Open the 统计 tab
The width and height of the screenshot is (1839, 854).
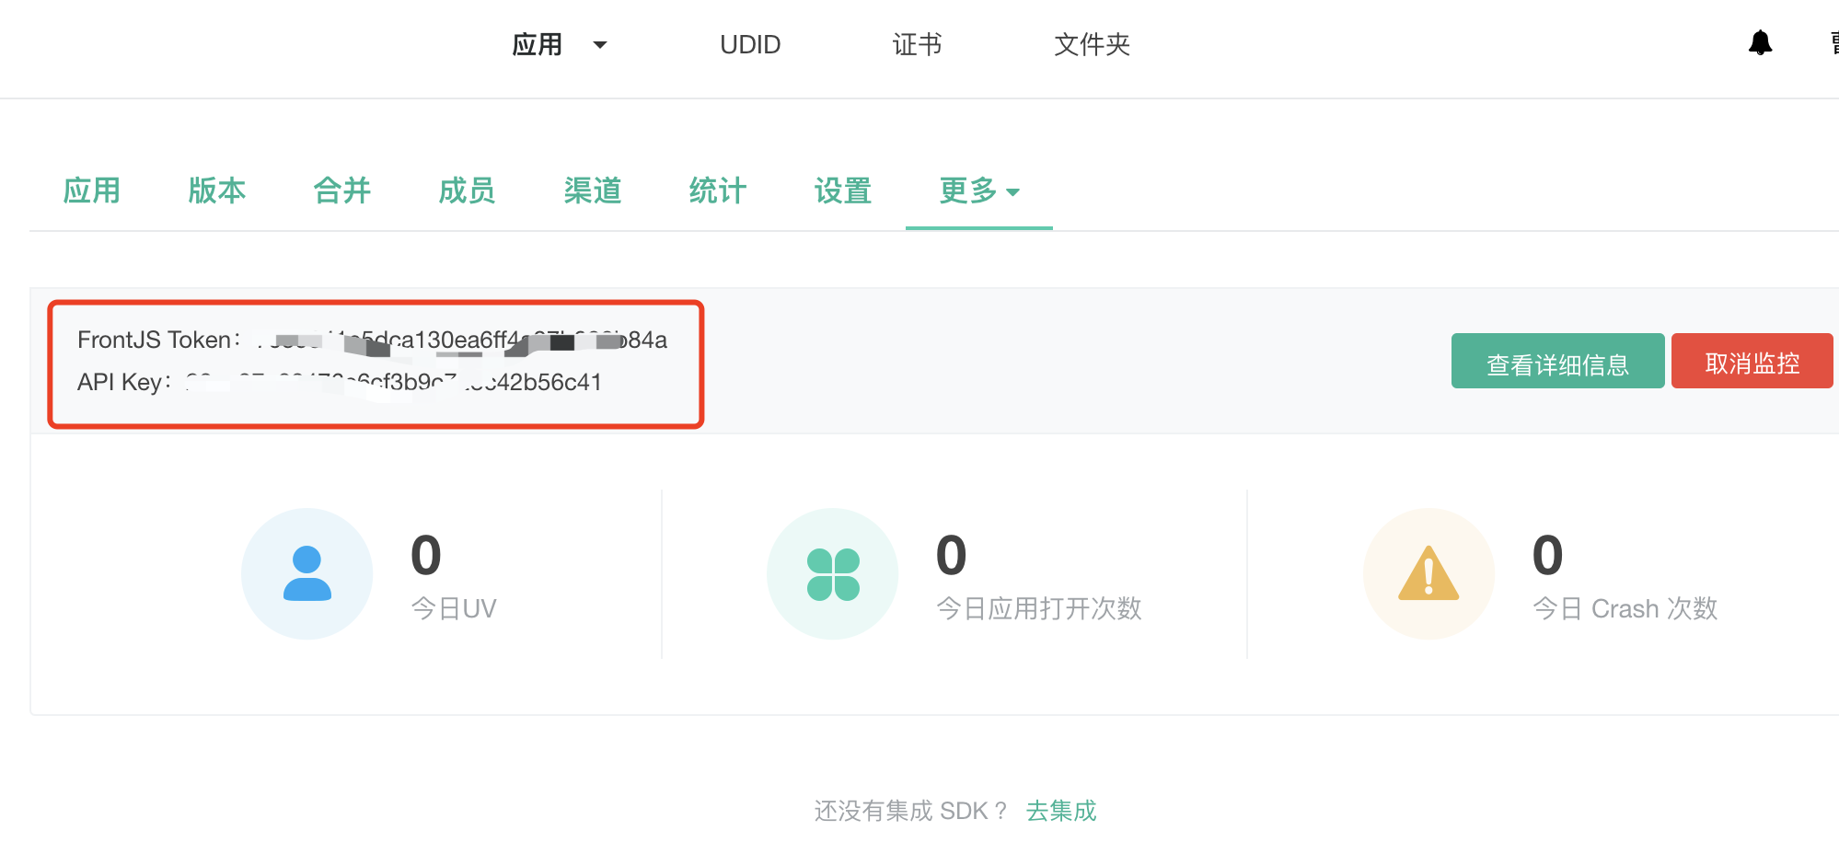tap(718, 191)
